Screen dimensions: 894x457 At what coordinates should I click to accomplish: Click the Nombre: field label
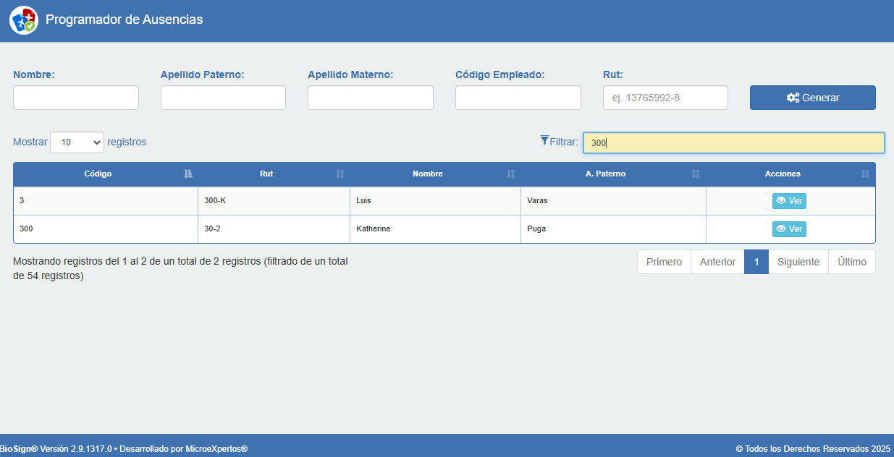pos(34,74)
